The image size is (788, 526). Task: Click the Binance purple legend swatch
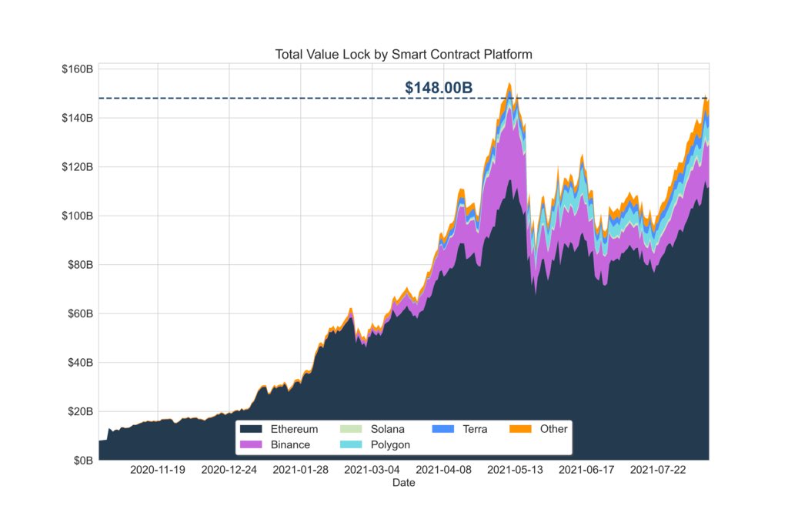pos(251,444)
